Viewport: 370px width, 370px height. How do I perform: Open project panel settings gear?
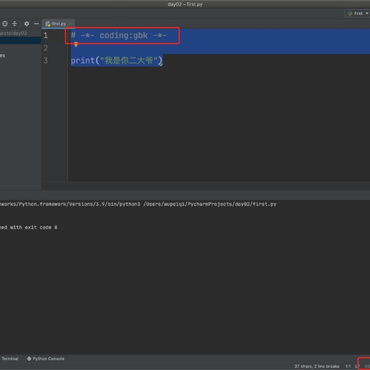click(x=26, y=23)
